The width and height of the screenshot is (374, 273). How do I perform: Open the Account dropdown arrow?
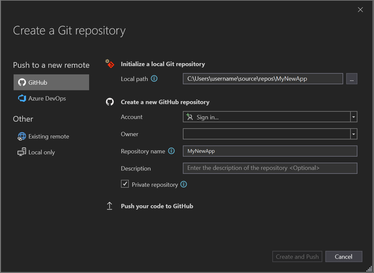coord(354,117)
